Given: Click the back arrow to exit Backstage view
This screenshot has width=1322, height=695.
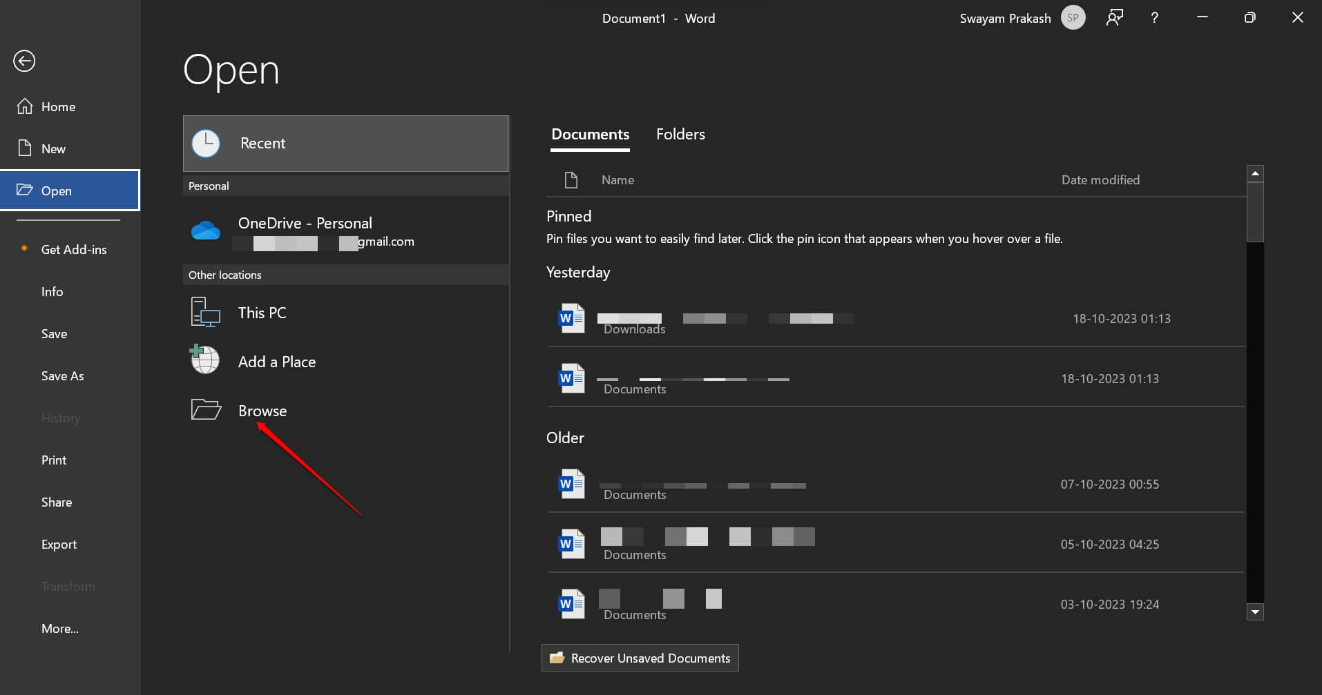Looking at the screenshot, I should (x=24, y=61).
